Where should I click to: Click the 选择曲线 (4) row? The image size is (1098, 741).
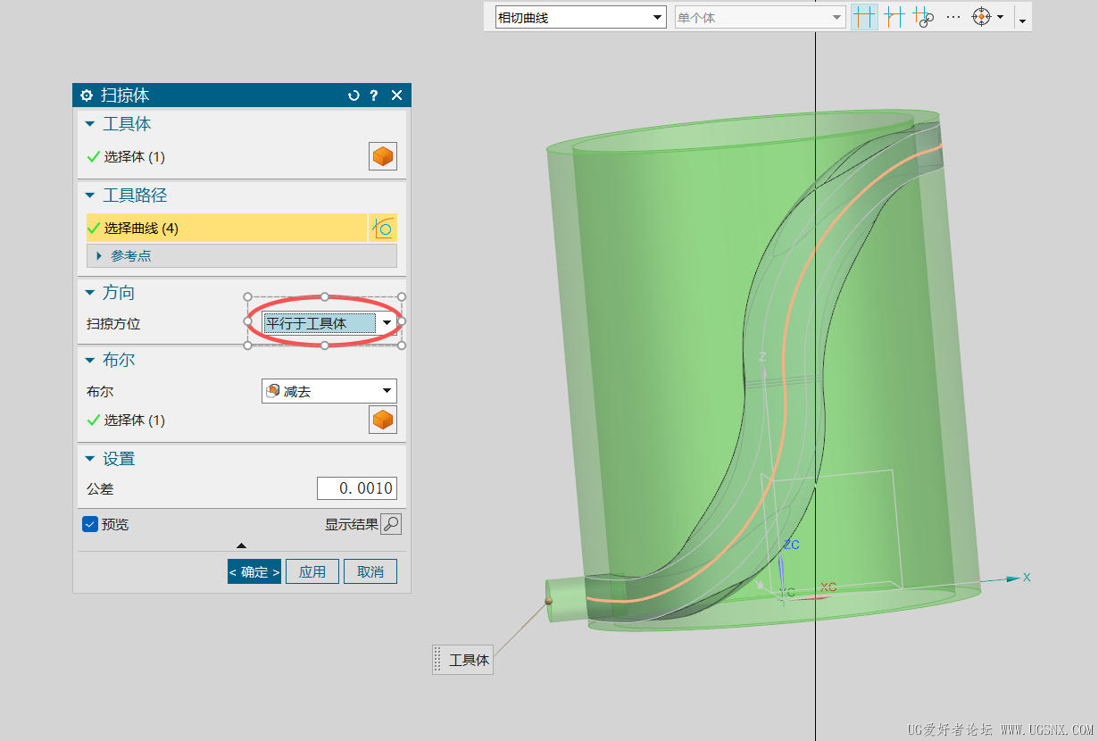227,228
